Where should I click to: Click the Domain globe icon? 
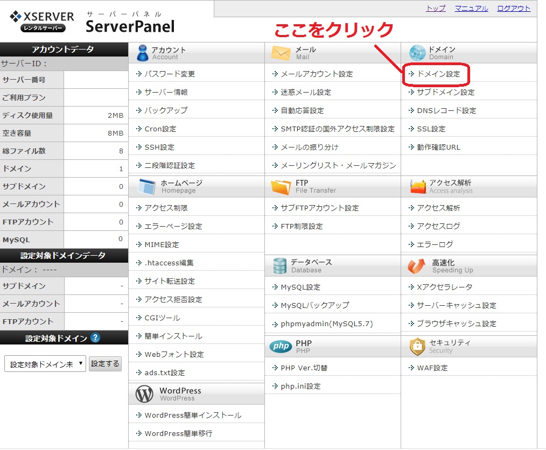[417, 53]
